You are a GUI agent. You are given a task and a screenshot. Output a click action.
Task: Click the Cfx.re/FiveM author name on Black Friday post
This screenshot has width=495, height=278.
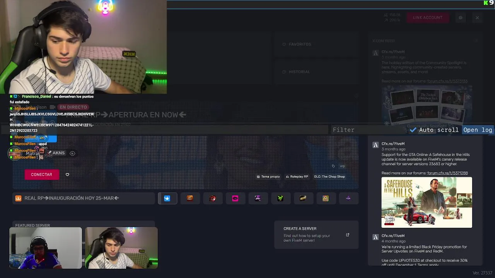(393, 236)
